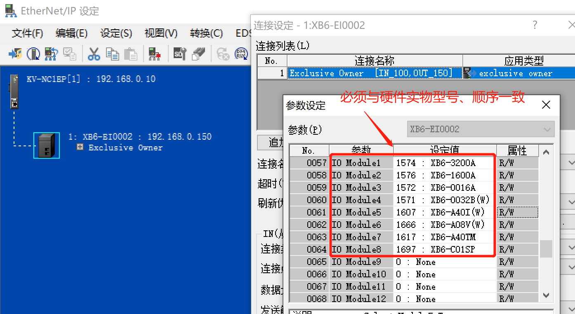Click the second toolbar icon with circular blue arrow

[x=33, y=54]
